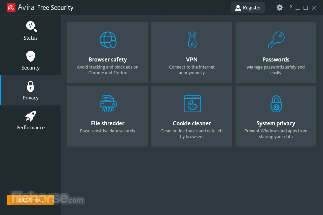Click the Status magnifier pulse icon

click(31, 27)
